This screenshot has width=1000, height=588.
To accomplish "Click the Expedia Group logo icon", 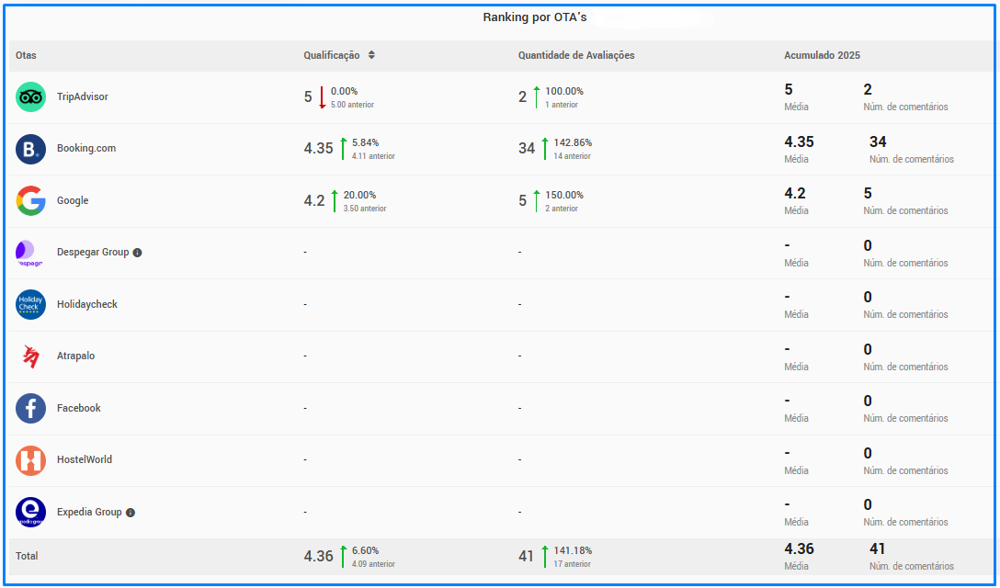I will tap(30, 512).
